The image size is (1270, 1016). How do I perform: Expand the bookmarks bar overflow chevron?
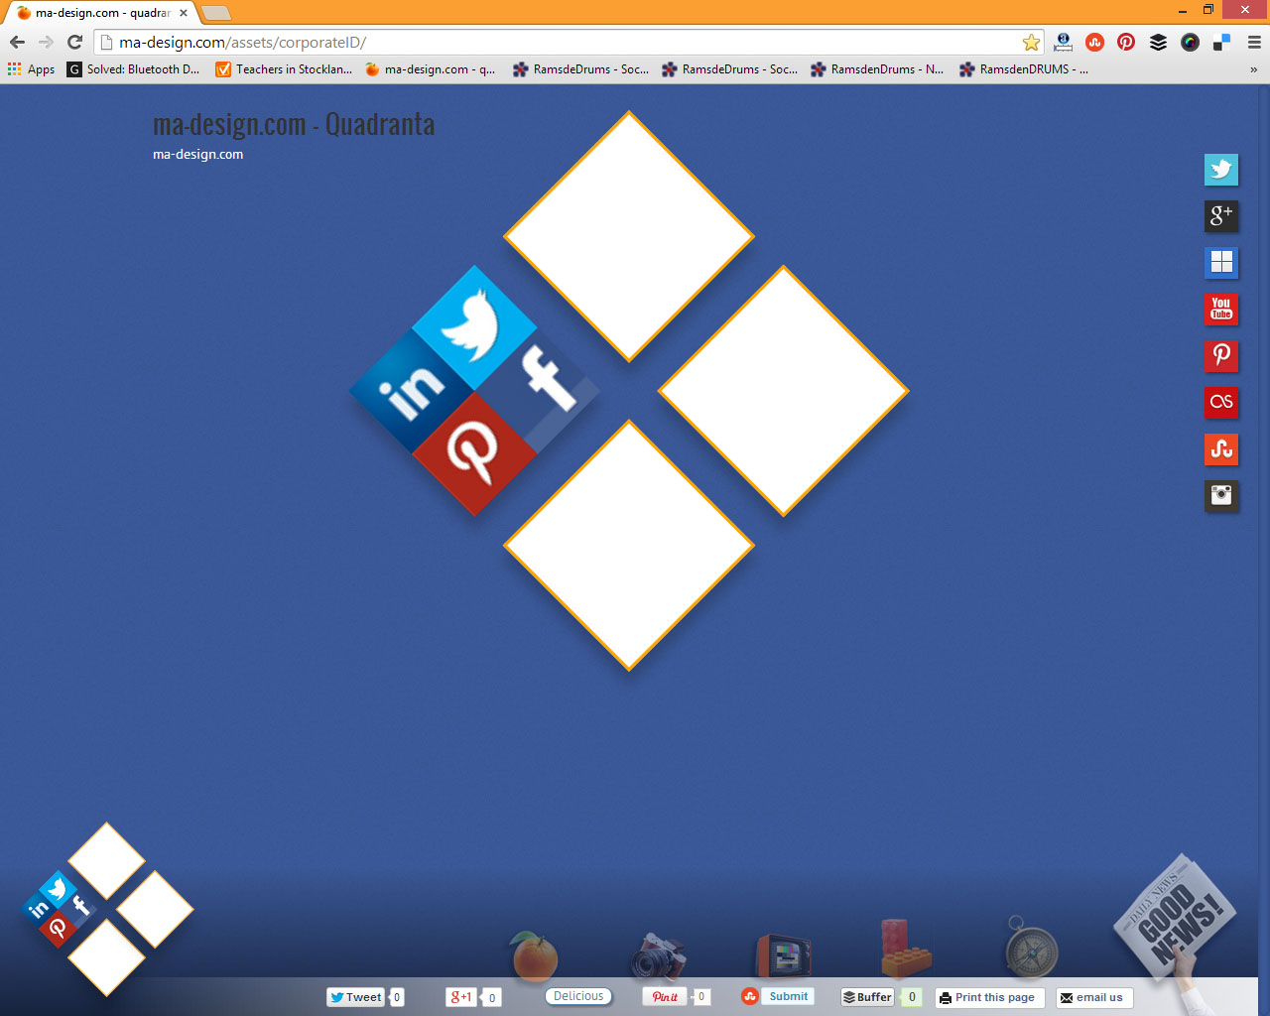click(x=1253, y=69)
